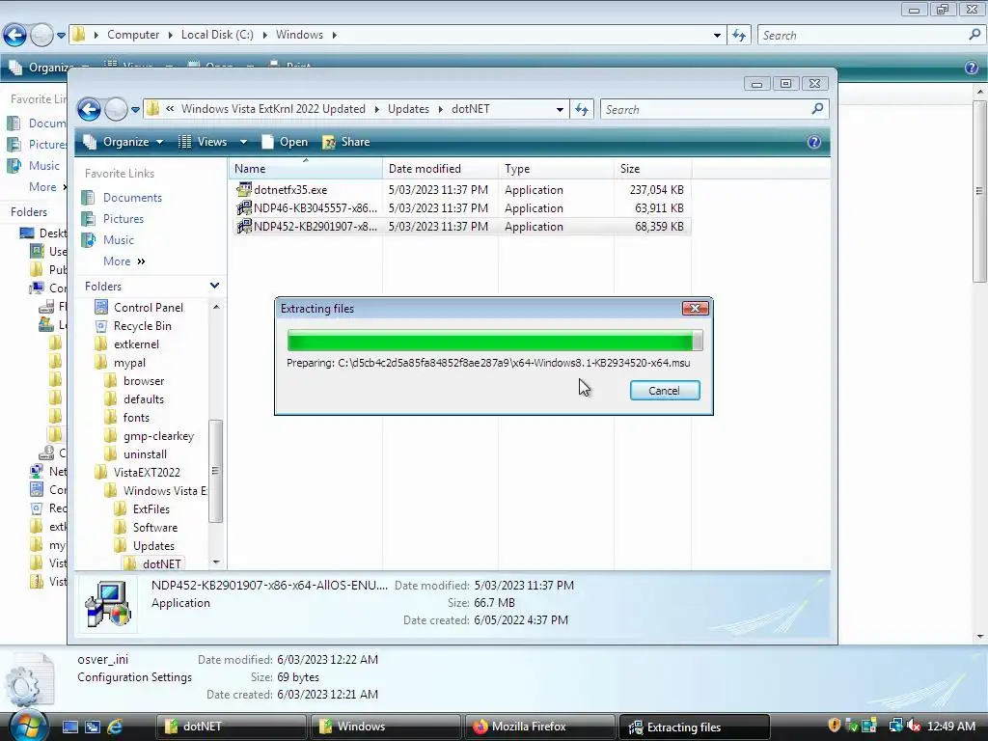The image size is (988, 741).
Task: Click Updates breadcrumb in address bar
Action: click(x=408, y=109)
